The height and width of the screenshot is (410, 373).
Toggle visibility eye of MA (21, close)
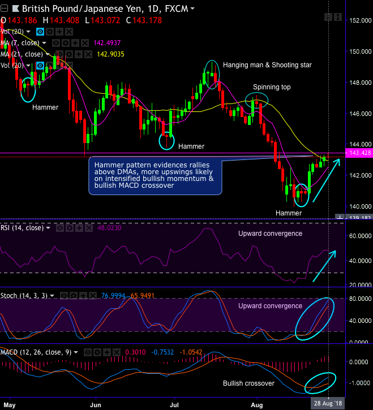click(59, 54)
